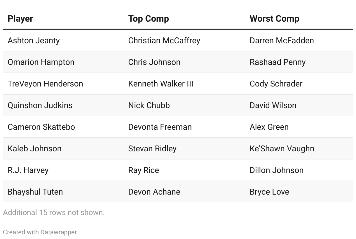Select the Nick Chubb comparison cell

[x=149, y=105]
